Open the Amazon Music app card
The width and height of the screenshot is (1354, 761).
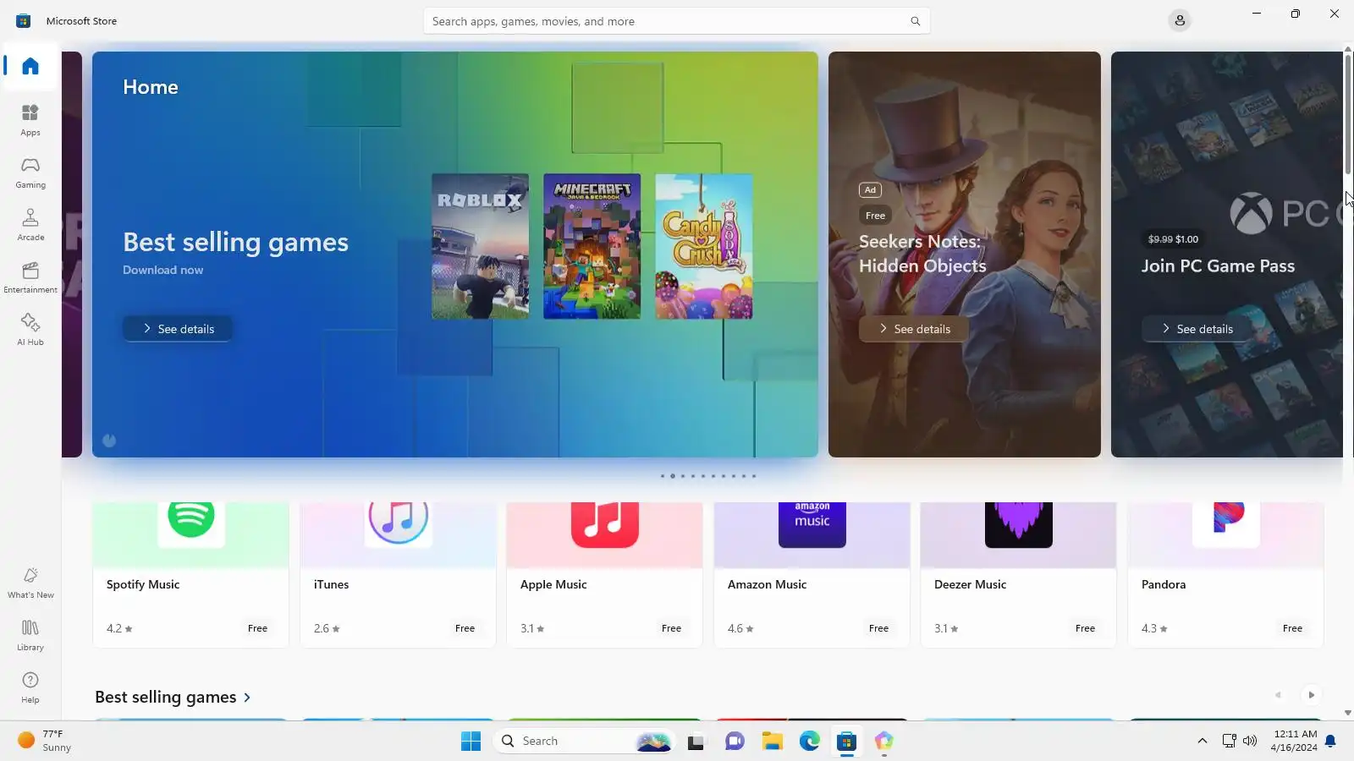[812, 575]
